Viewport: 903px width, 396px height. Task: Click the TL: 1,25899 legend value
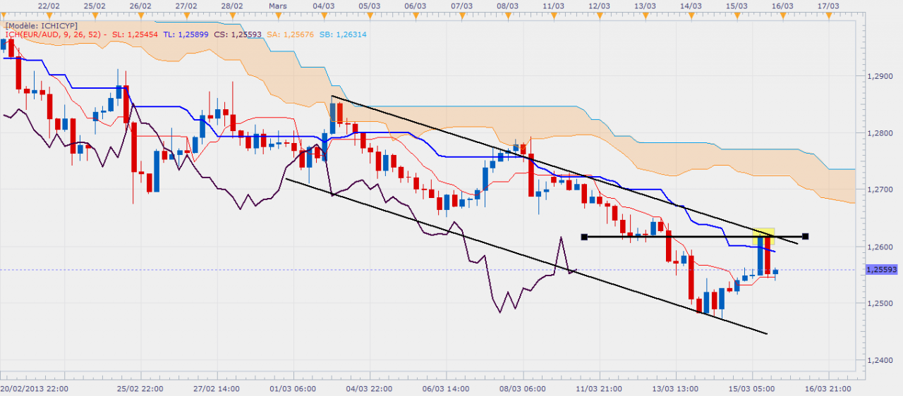[x=186, y=34]
